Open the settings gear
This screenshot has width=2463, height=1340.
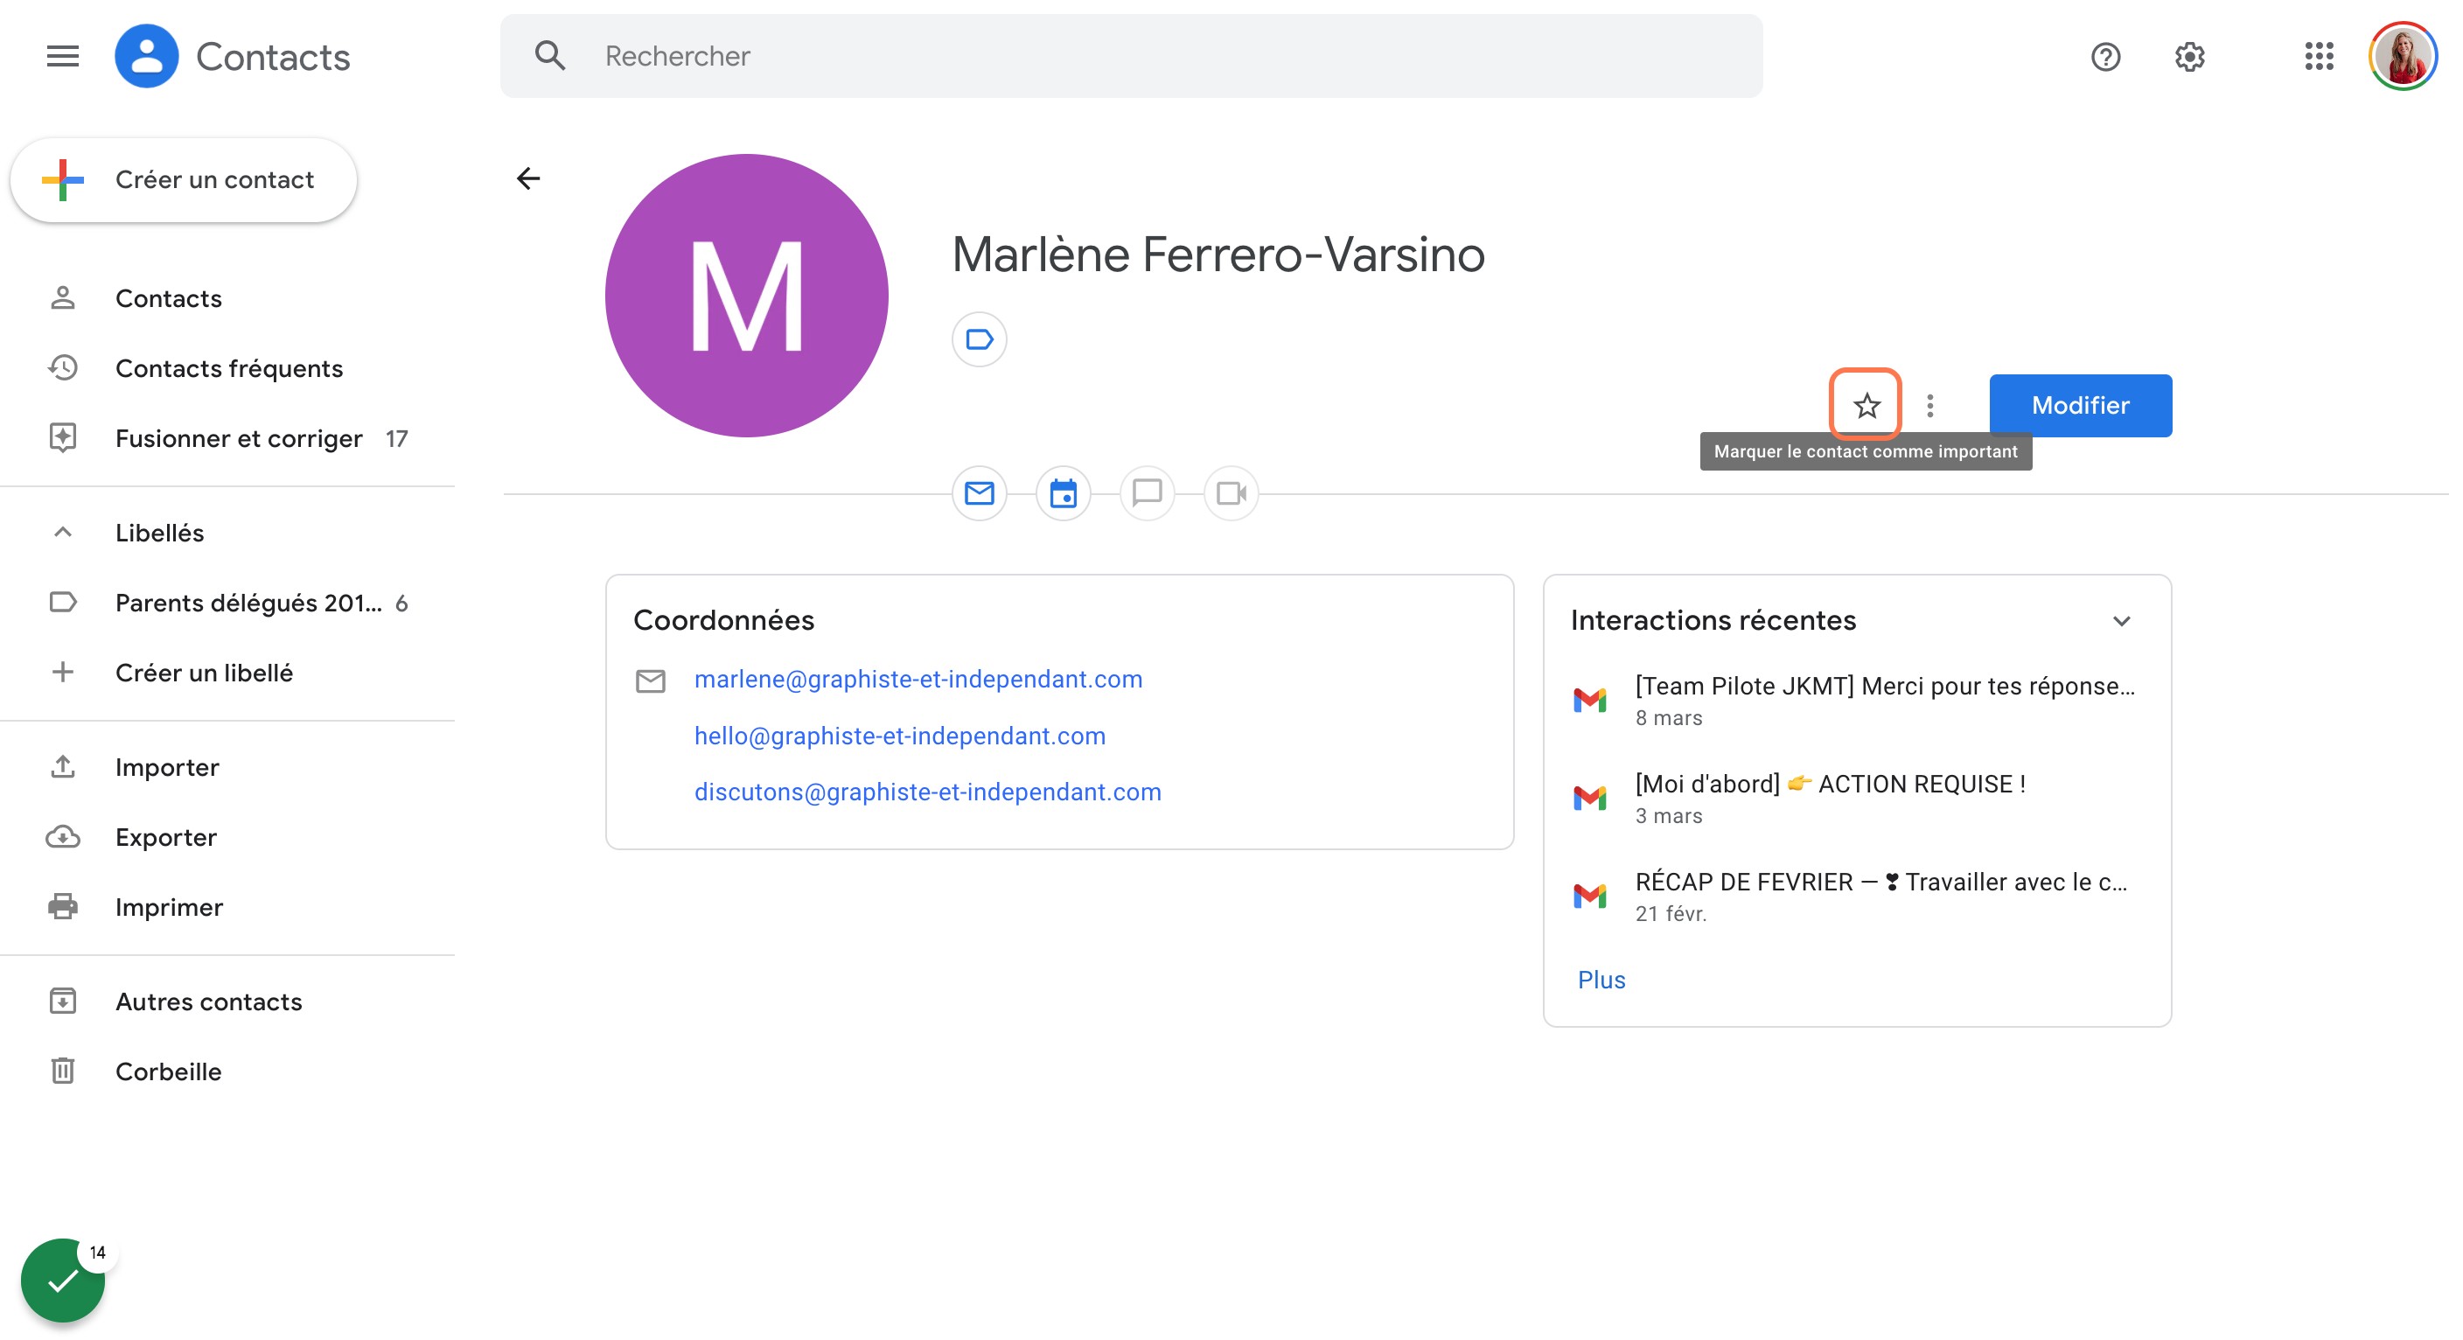pyautogui.click(x=2189, y=58)
